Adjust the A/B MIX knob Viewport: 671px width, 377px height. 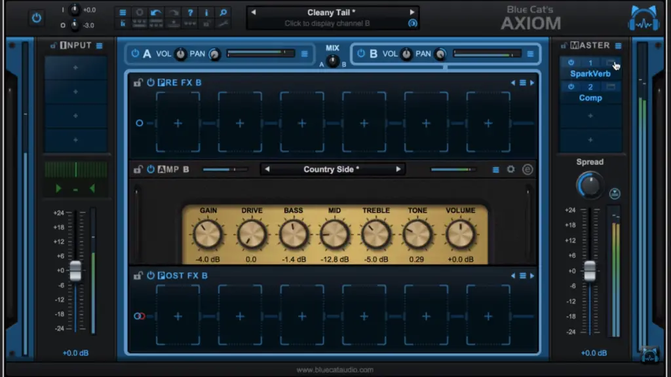[332, 62]
